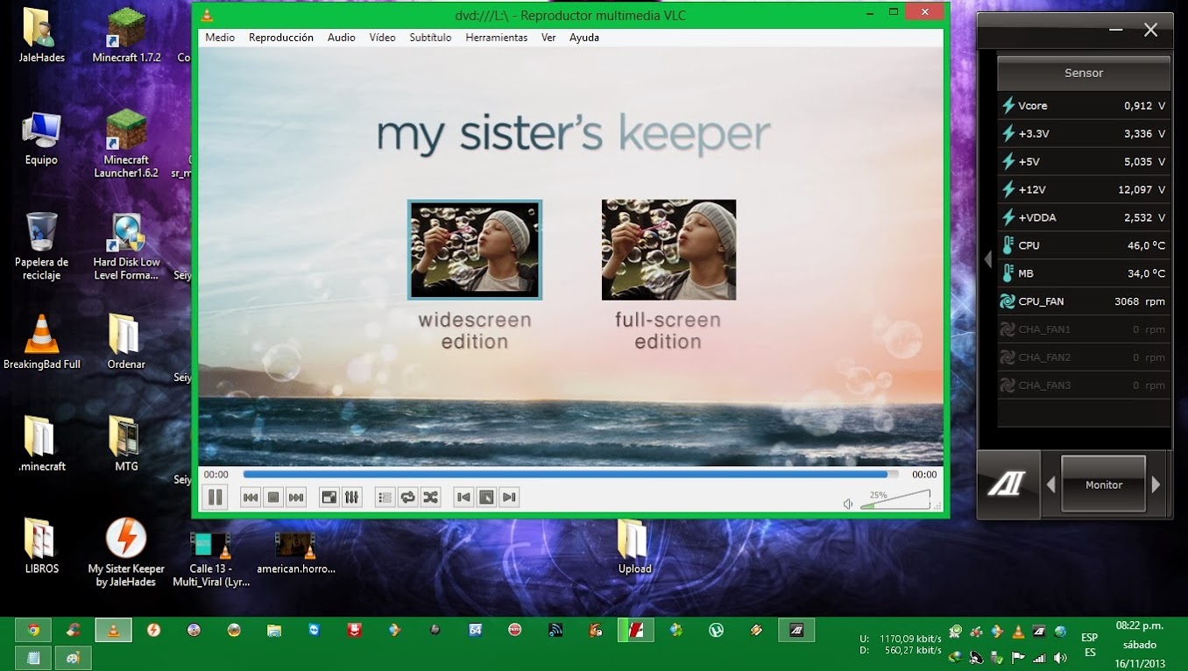Open the DVD menu button
This screenshot has height=671, width=1188.
coord(486,498)
